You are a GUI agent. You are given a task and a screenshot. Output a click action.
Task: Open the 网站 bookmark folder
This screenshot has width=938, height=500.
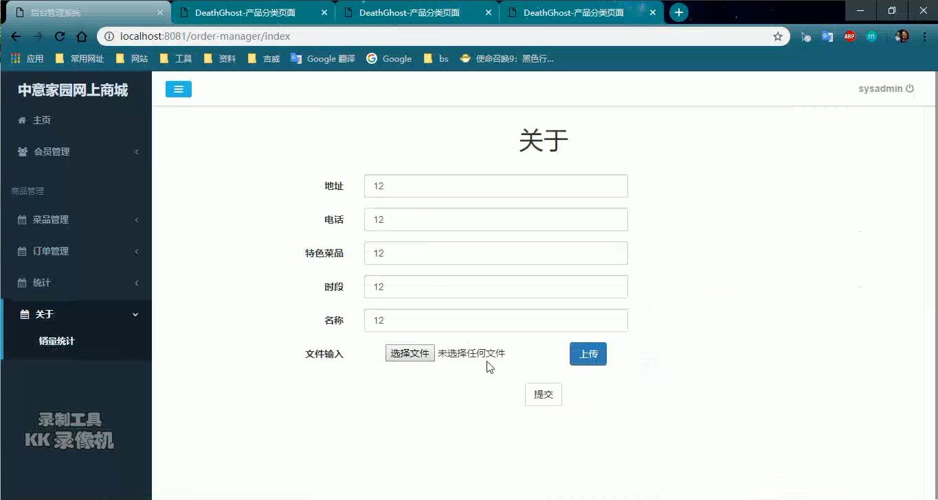[132, 59]
